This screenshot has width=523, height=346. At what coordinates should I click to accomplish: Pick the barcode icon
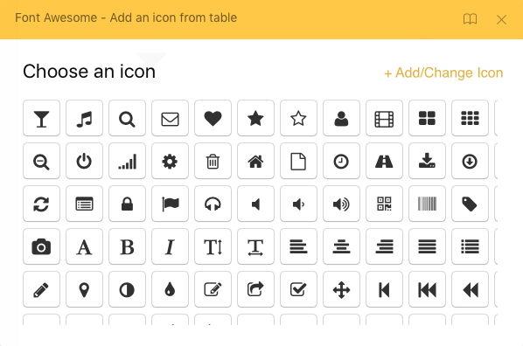coord(427,204)
